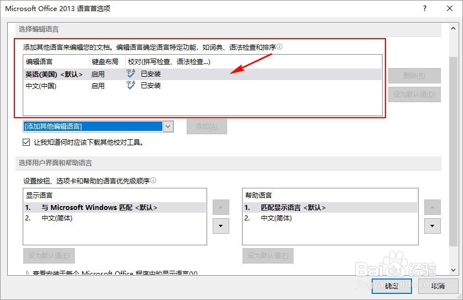Select 与 Microsoft Windows 匹配 display language

pos(115,208)
